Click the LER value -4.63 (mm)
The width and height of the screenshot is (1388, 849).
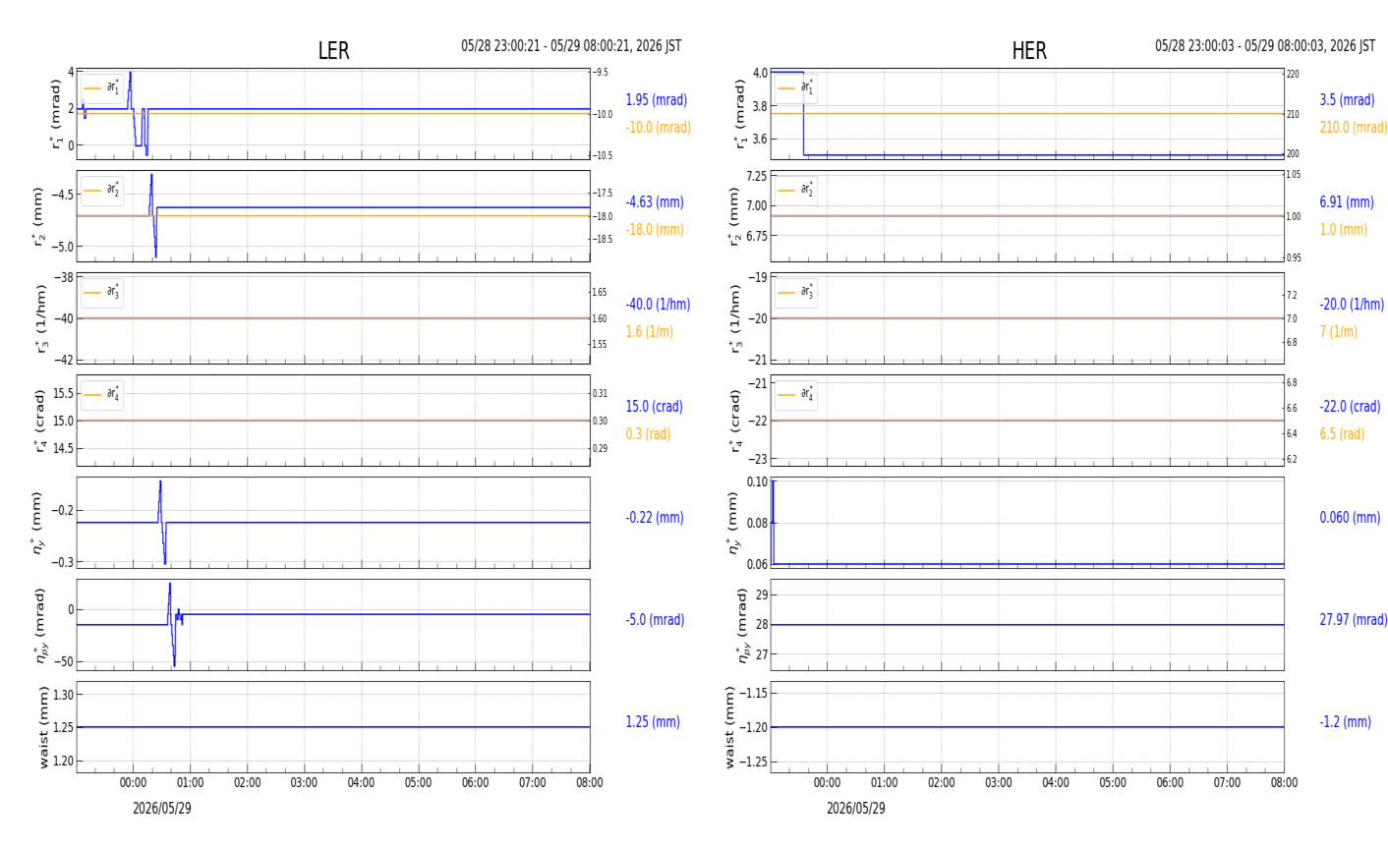coord(655,202)
